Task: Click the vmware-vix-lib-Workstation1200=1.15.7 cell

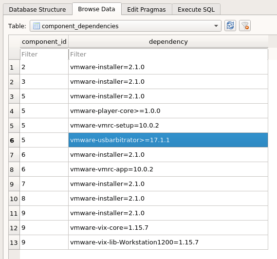Action: pos(168,242)
